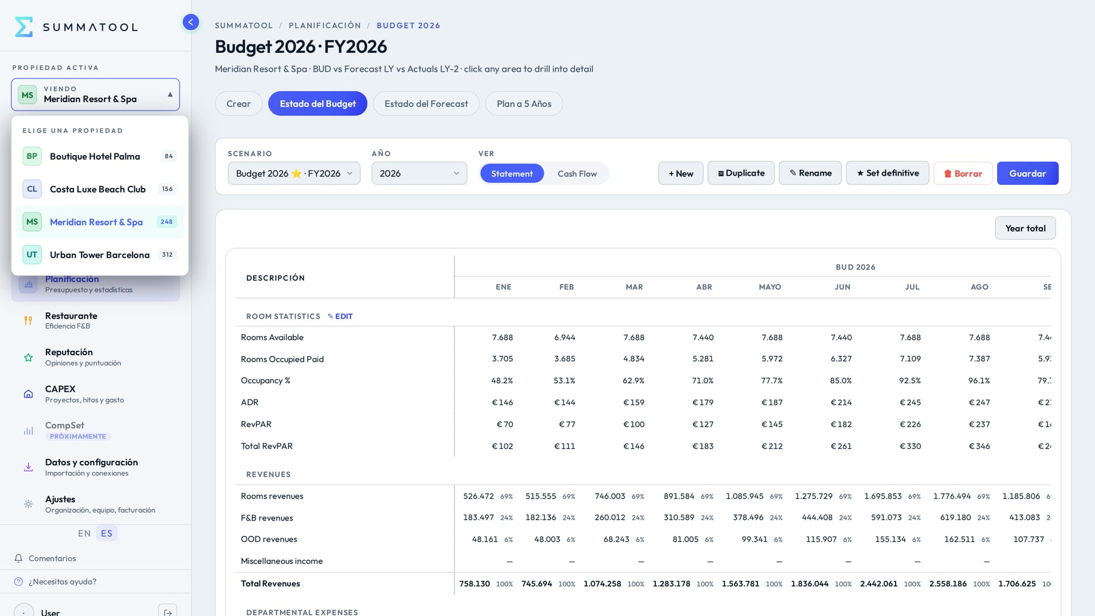Collapse the Meridian Resort & Spa property selector
The width and height of the screenshot is (1095, 616).
tap(96, 95)
